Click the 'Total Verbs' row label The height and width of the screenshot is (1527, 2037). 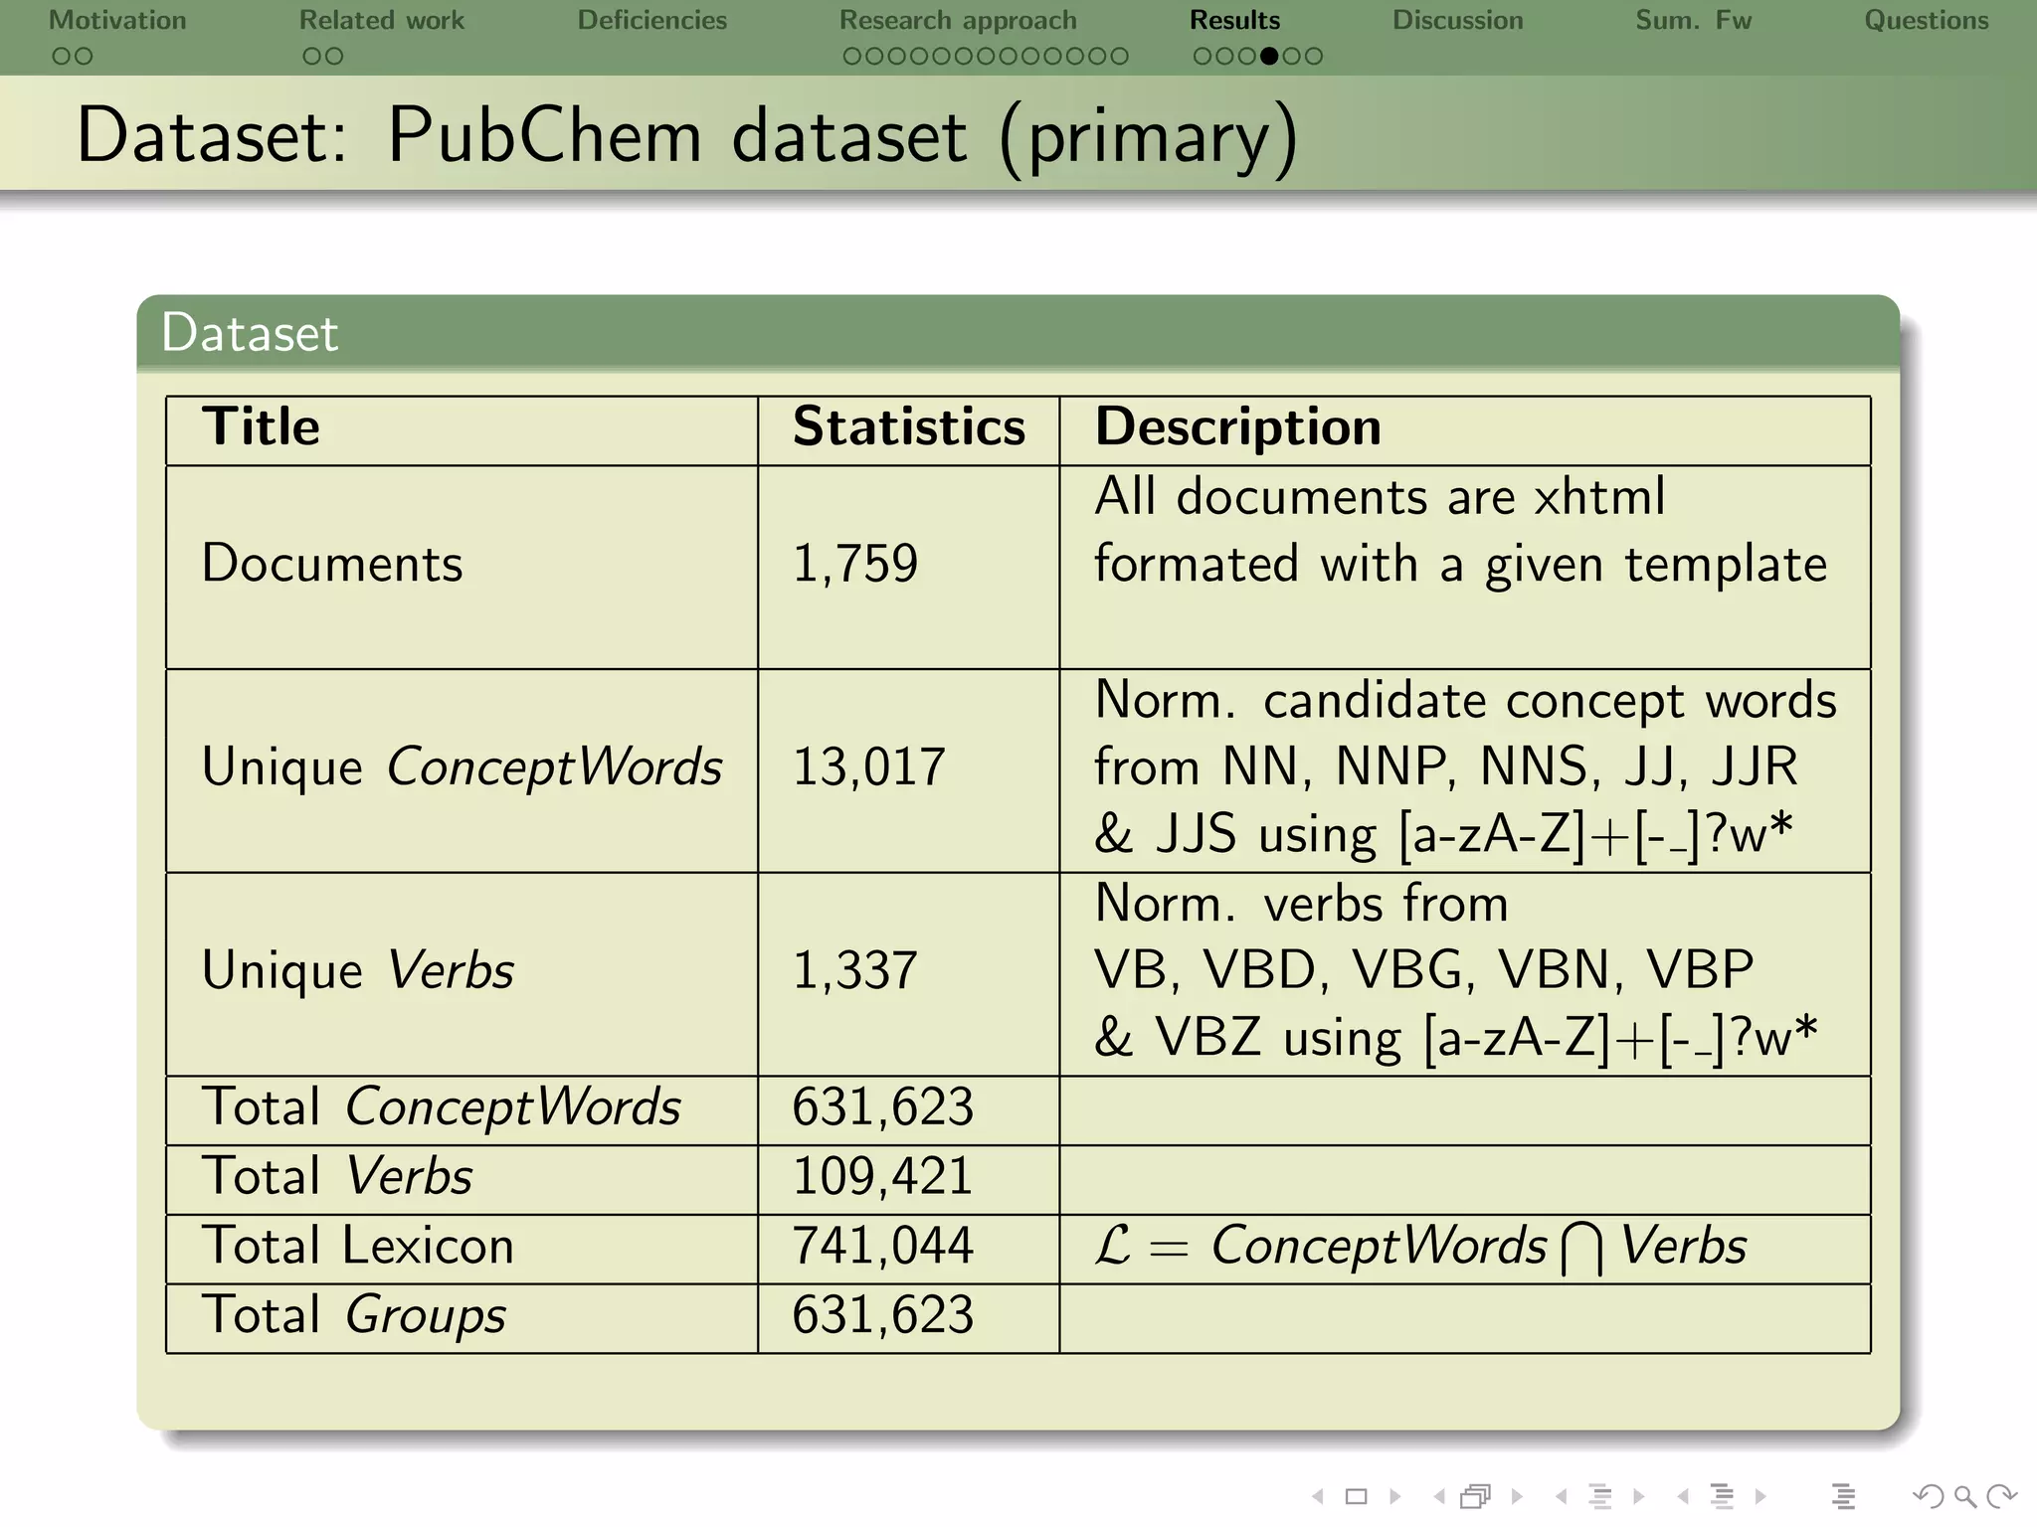(x=337, y=1176)
